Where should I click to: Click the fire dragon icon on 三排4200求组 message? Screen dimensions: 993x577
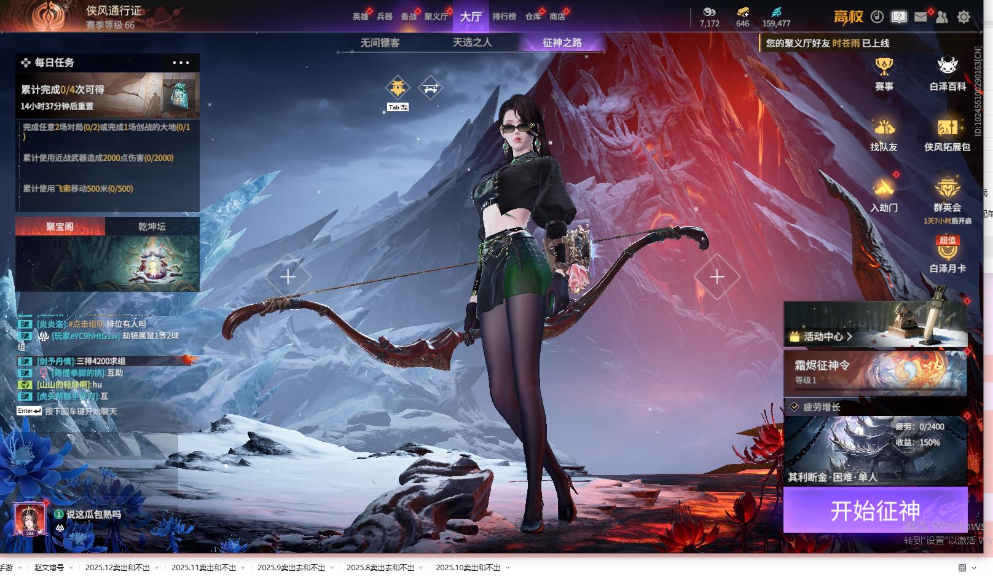(x=189, y=360)
